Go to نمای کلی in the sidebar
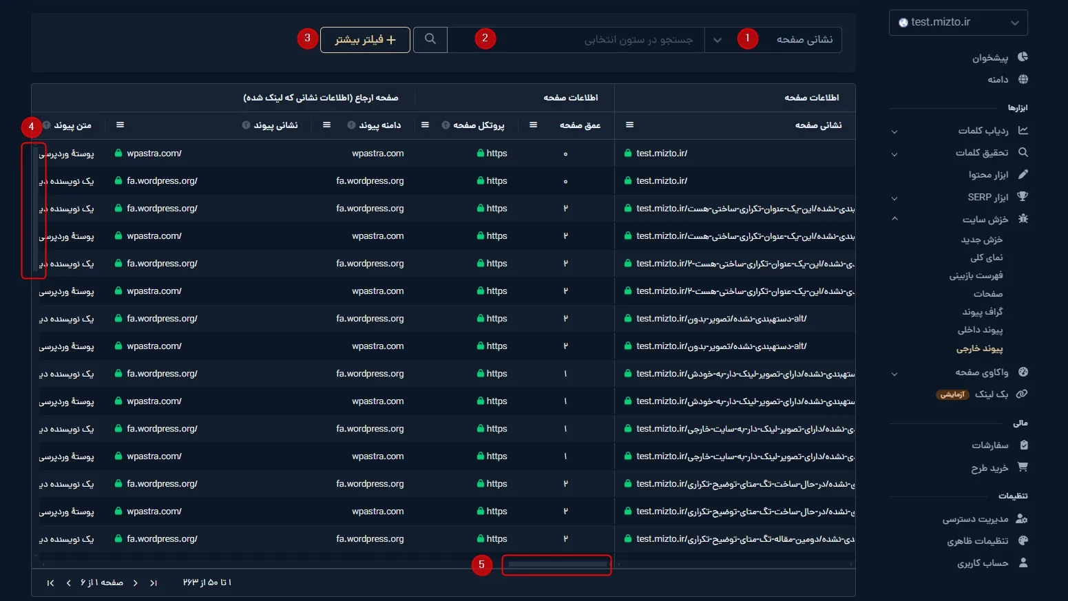1068x601 pixels. click(987, 257)
